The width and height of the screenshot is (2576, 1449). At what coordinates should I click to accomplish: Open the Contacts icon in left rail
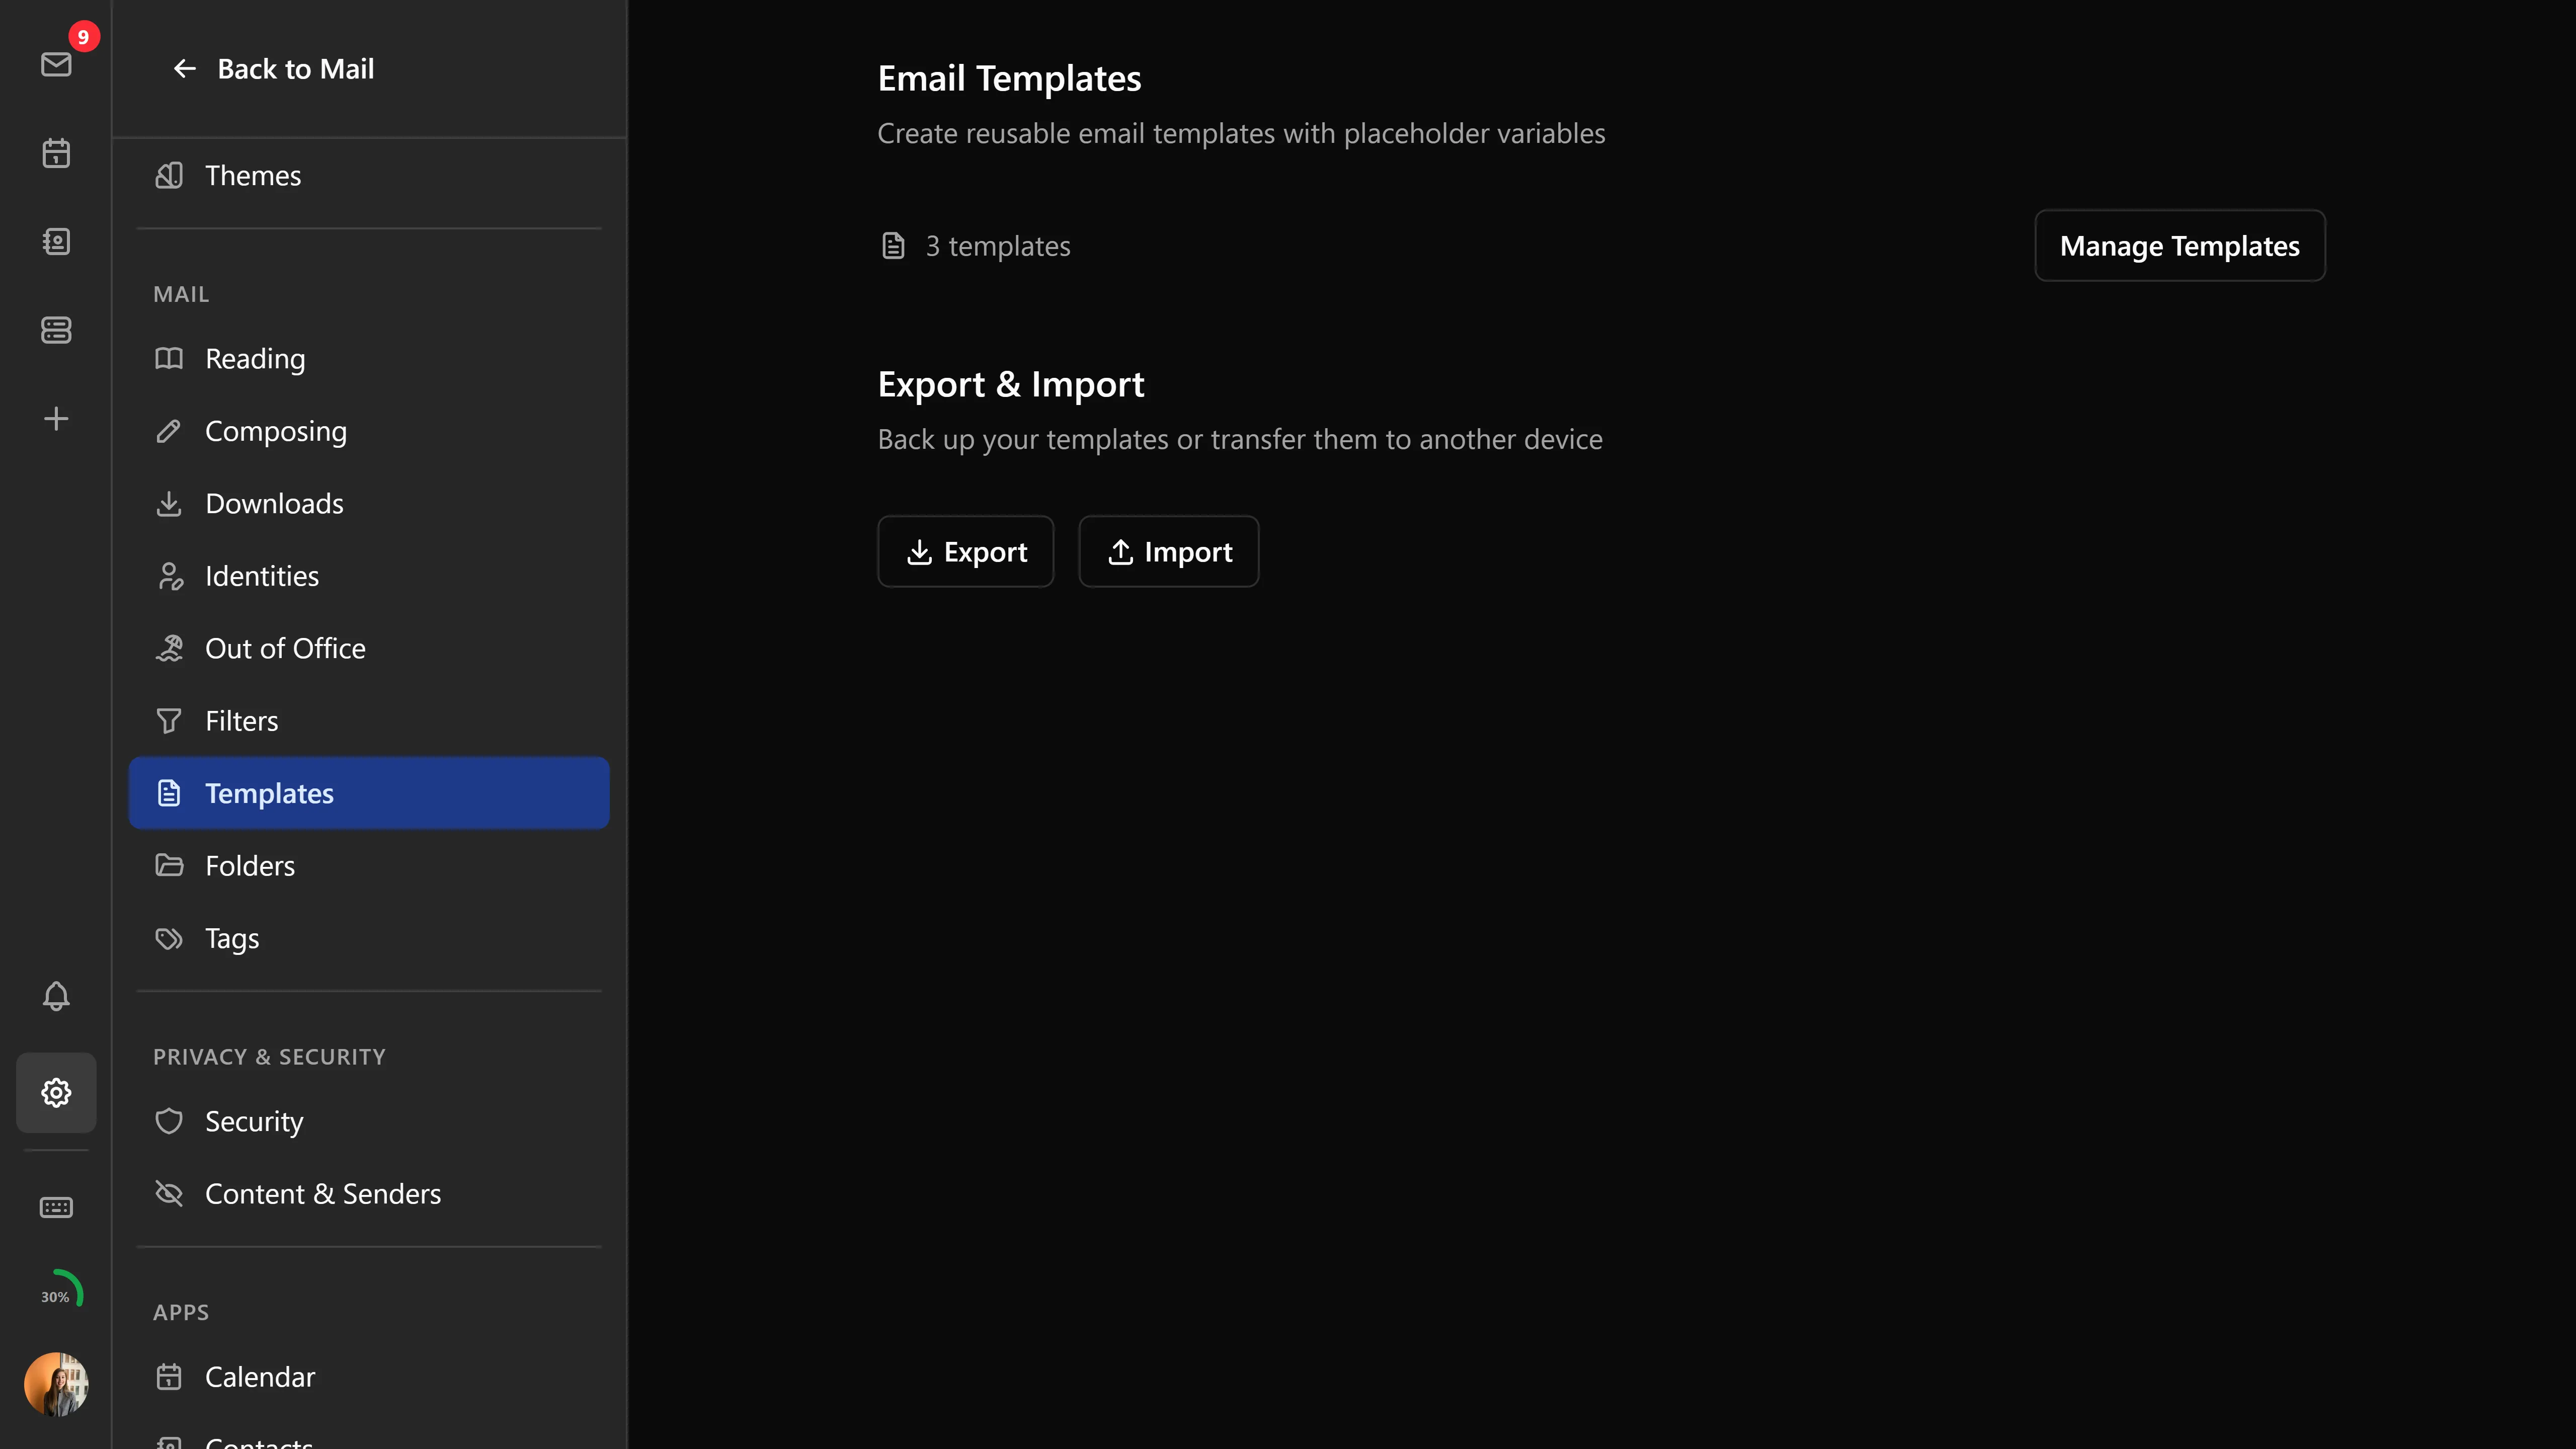pos(56,241)
